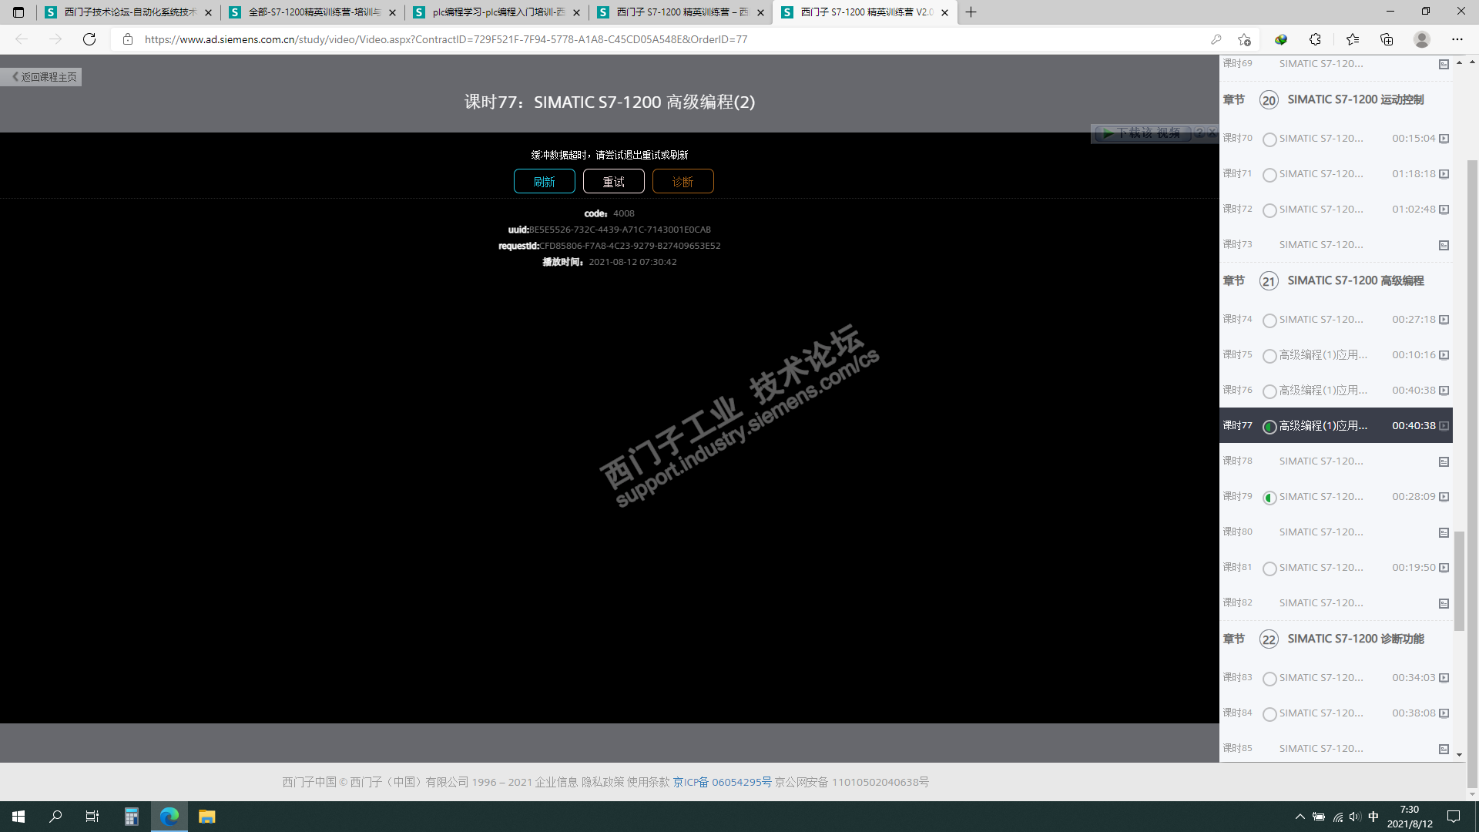Click the 刷新 refresh button in player

click(544, 182)
